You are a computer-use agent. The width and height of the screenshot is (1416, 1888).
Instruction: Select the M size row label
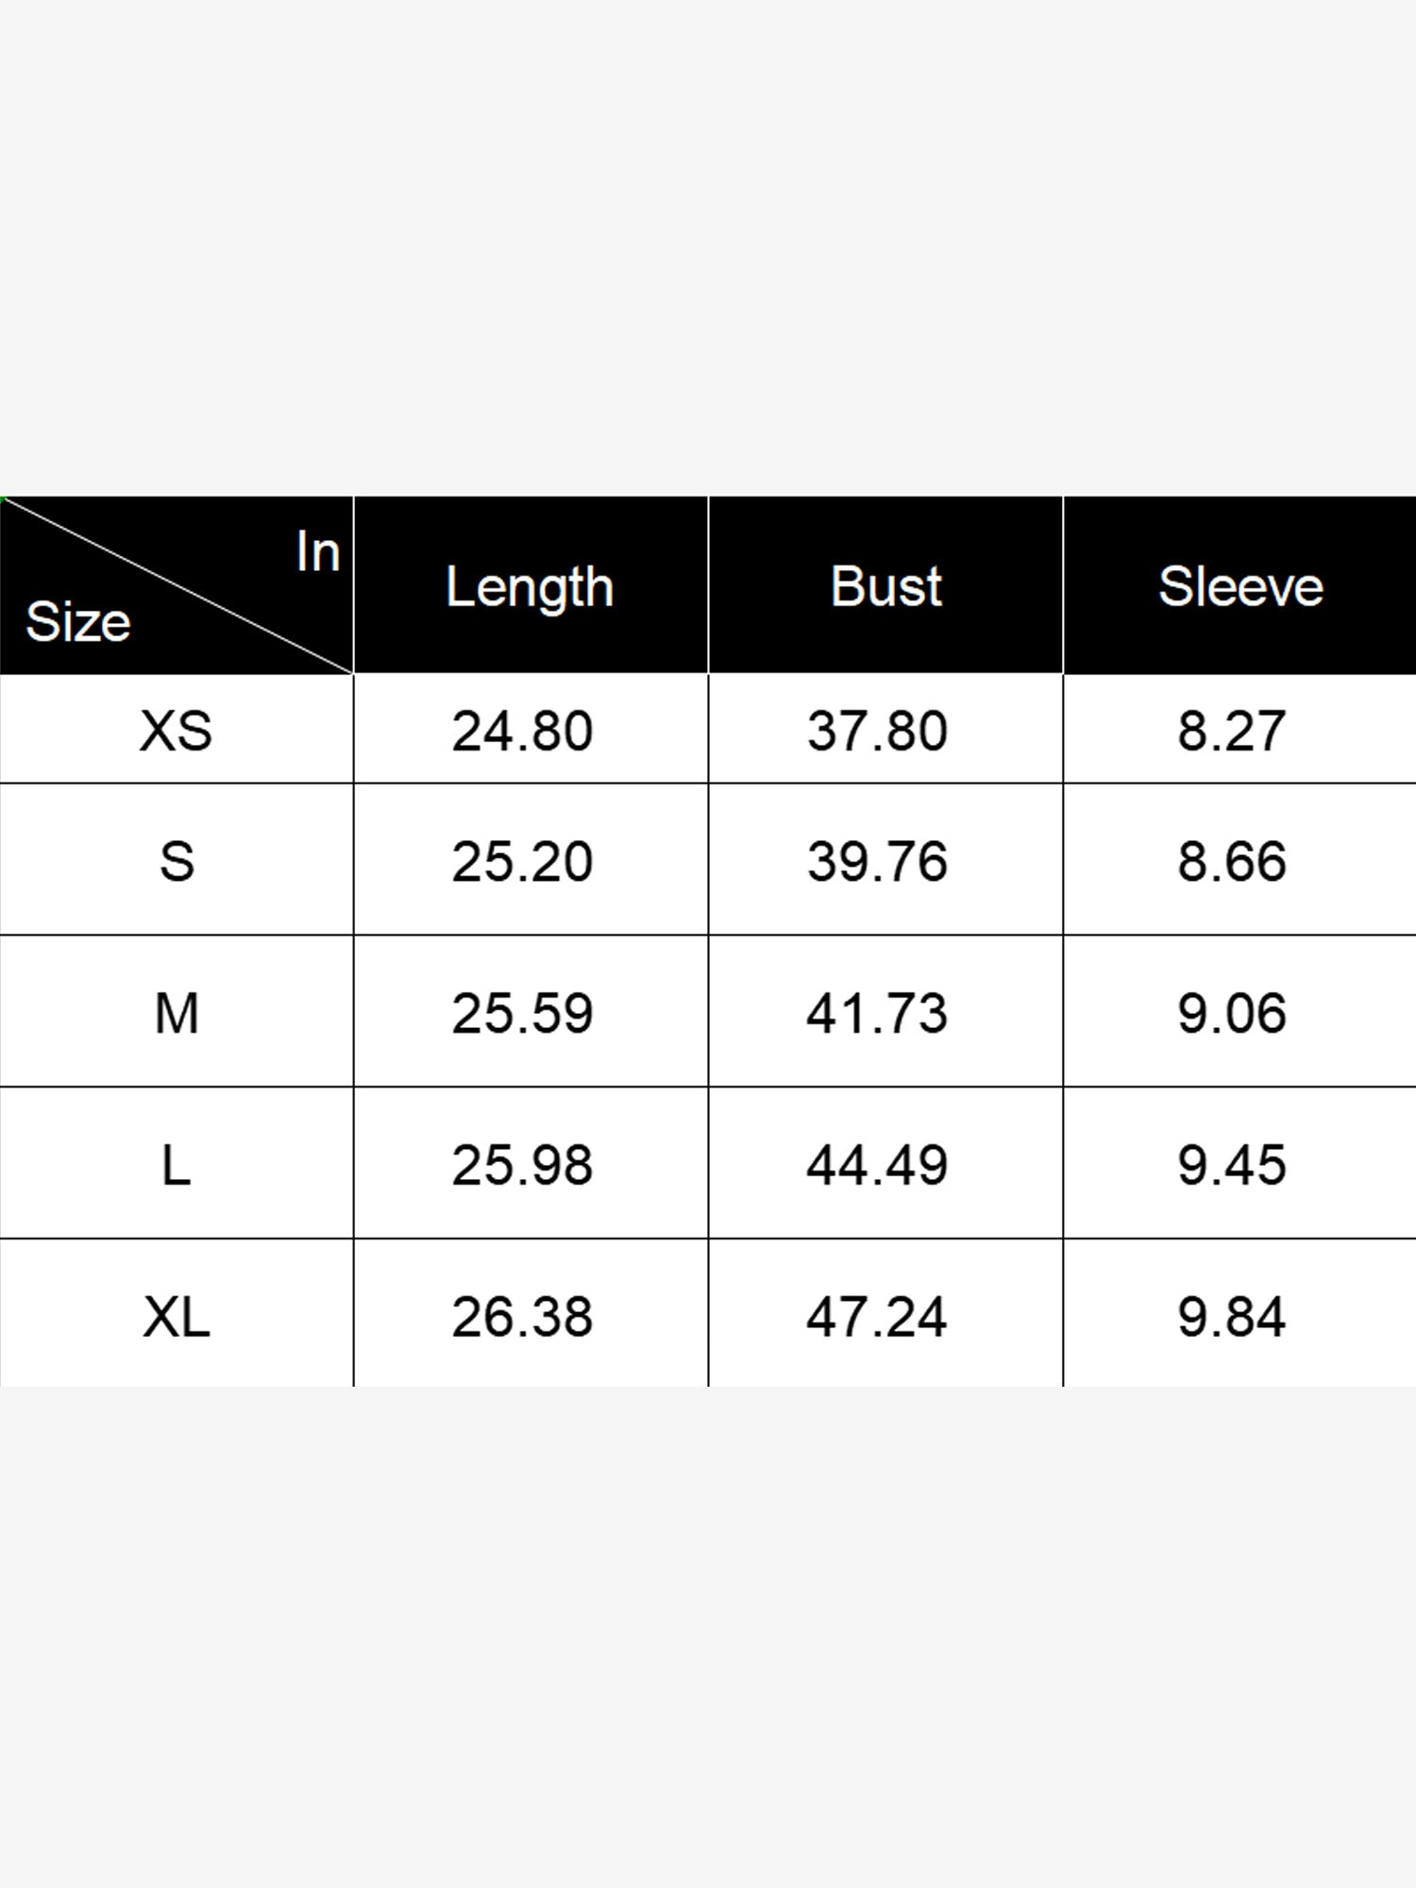[177, 1013]
